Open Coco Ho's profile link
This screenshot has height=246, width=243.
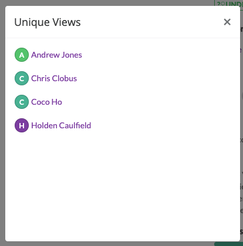click(x=46, y=102)
